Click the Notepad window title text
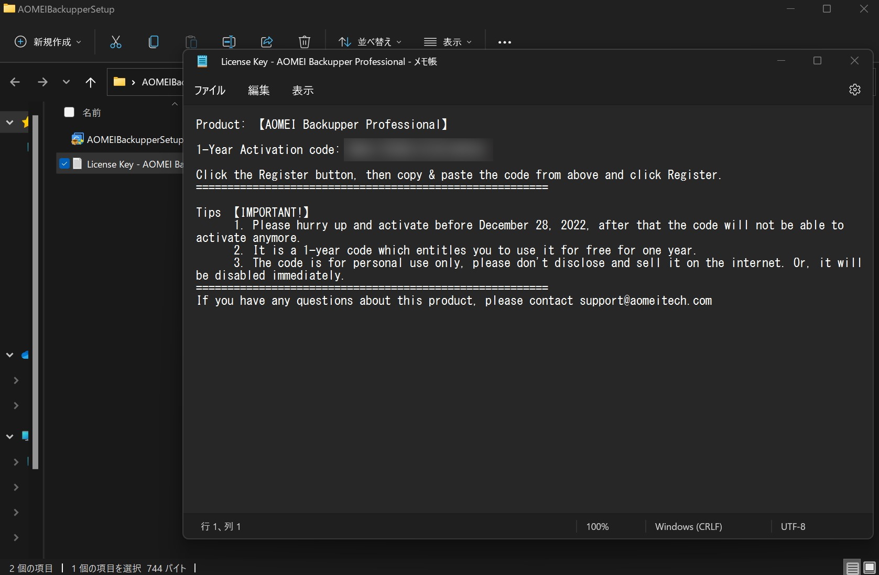This screenshot has width=879, height=575. click(329, 62)
